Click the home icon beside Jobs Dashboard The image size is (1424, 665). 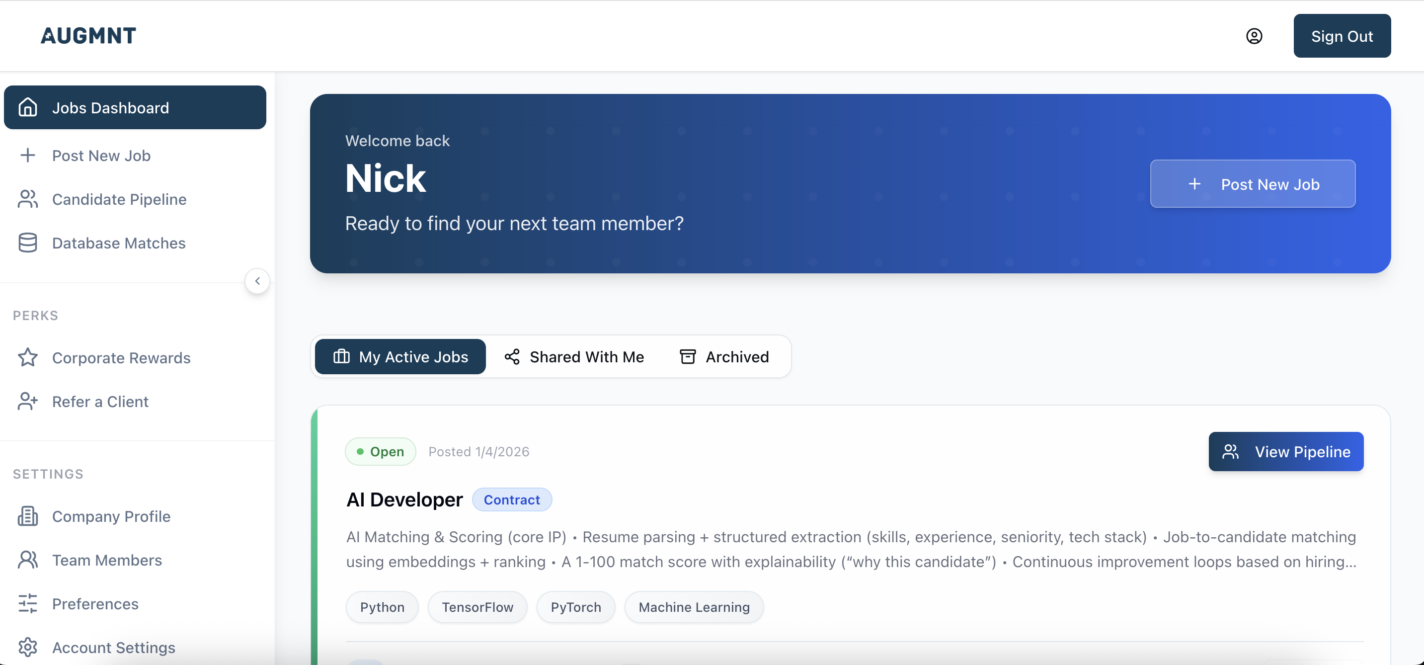click(28, 107)
